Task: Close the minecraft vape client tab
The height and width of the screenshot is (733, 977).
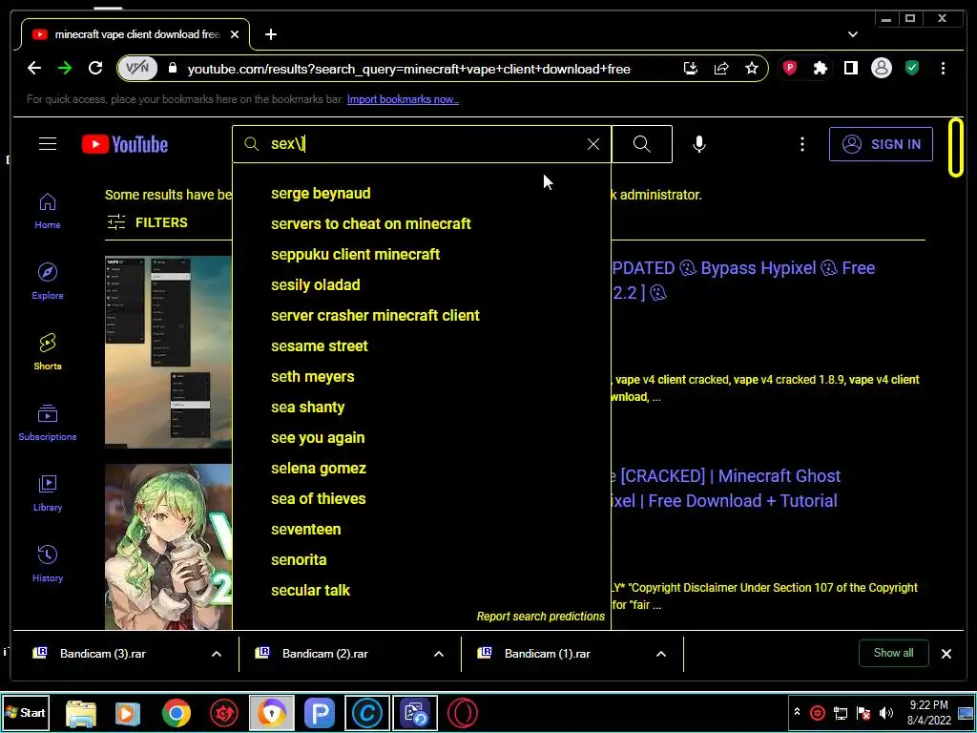Action: pos(235,34)
